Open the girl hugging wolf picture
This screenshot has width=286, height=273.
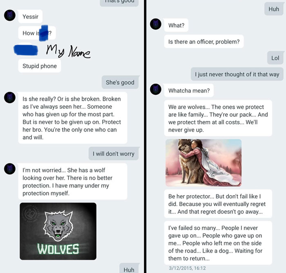pyautogui.click(x=203, y=163)
